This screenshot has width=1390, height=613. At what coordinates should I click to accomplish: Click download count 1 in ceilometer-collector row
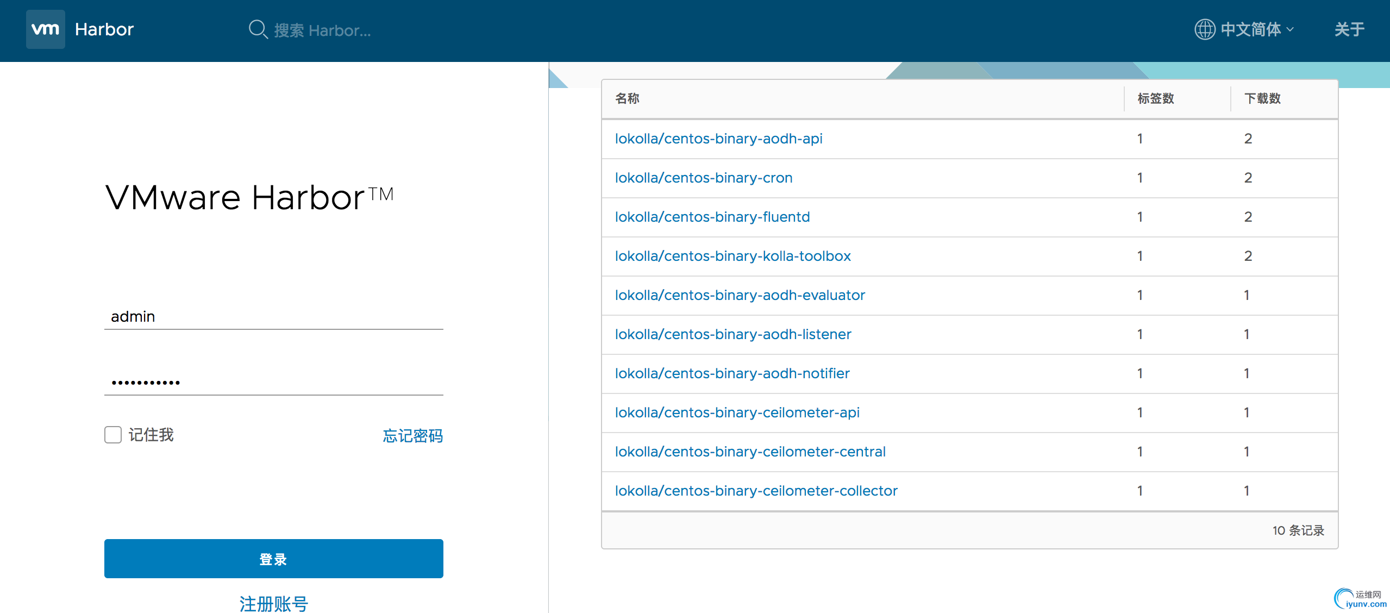[1247, 491]
